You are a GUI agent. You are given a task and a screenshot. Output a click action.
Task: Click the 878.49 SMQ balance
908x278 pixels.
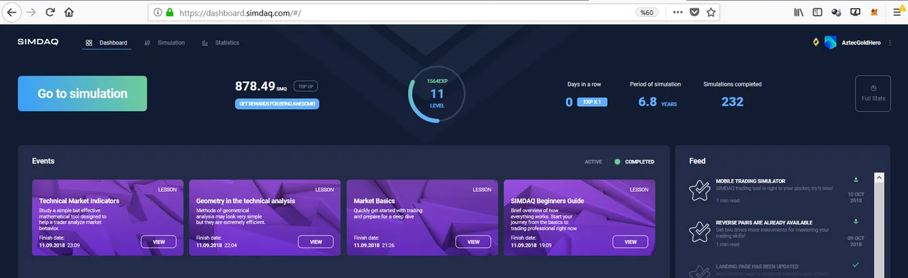[x=261, y=86]
